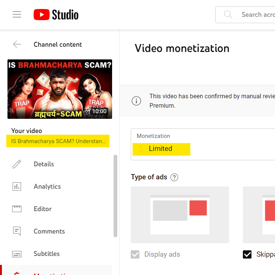This screenshot has height=275, width=275.
Task: Click the Details pencil icon
Action: pyautogui.click(x=17, y=164)
